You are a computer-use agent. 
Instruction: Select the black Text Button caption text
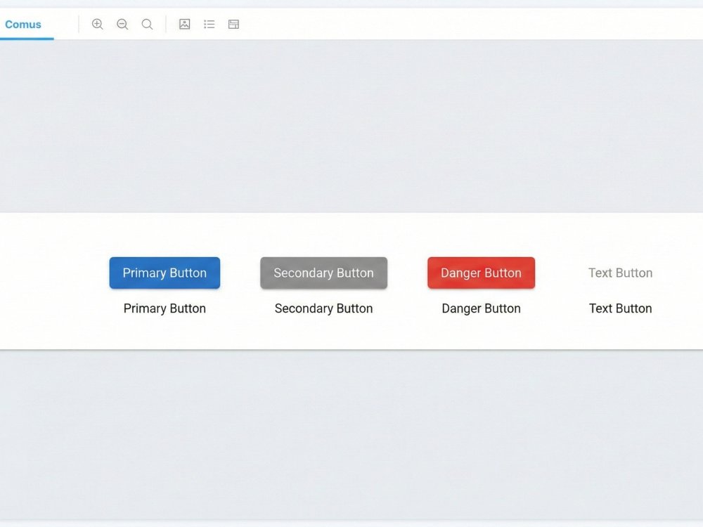[621, 308]
